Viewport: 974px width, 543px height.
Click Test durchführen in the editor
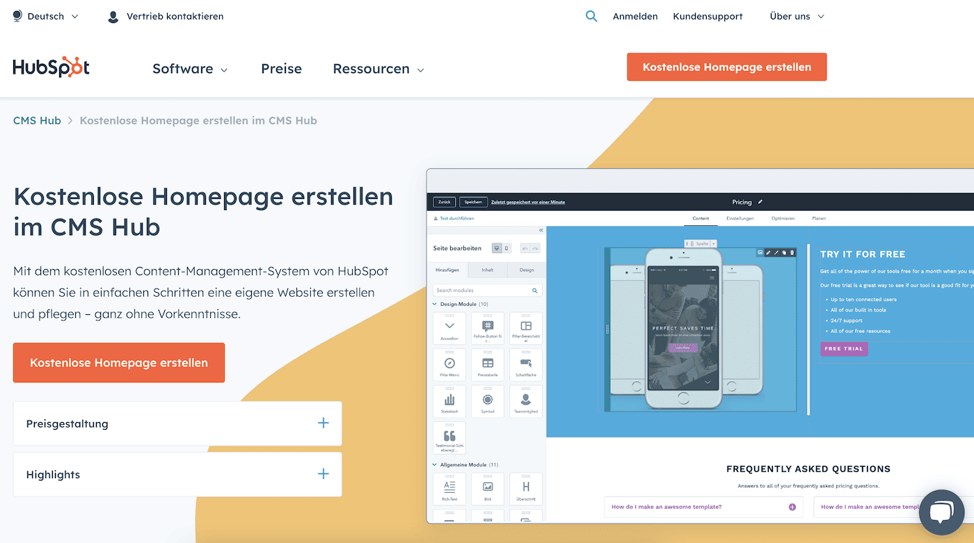pos(454,218)
